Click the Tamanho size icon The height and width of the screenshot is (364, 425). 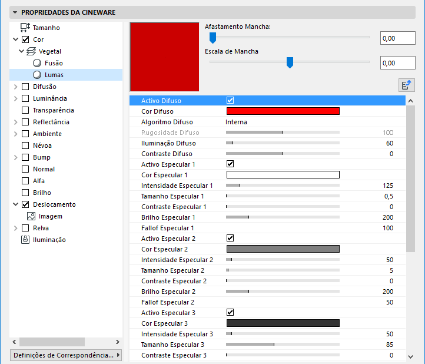click(x=25, y=28)
